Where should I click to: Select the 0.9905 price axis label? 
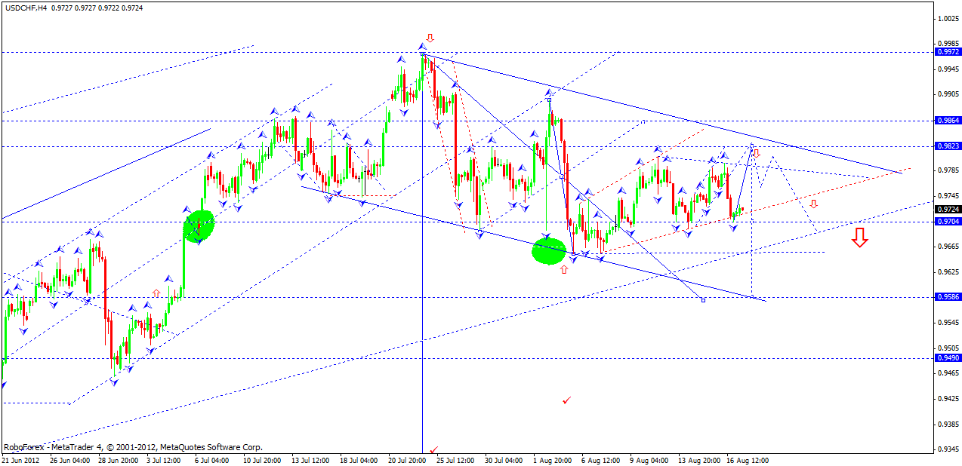(947, 95)
